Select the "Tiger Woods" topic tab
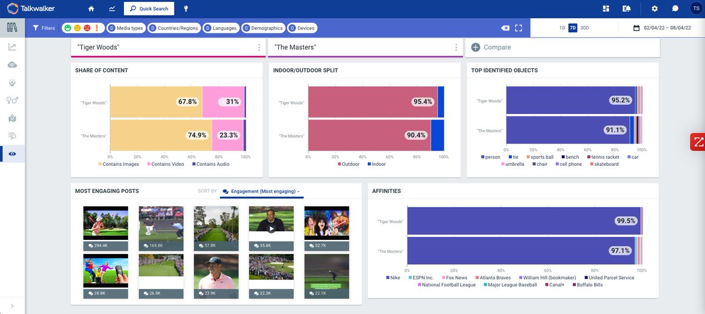Image resolution: width=705 pixels, height=314 pixels. click(168, 47)
